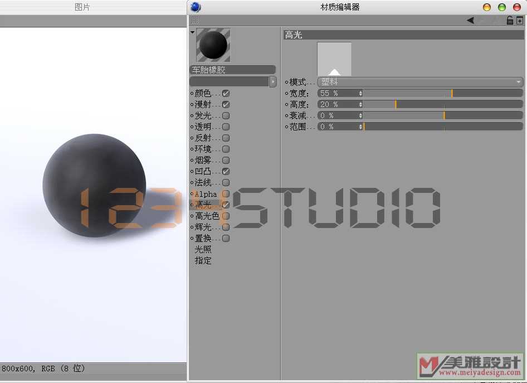Screen dimensions: 527x383
Task: Enable the 置换 channel checkbox
Action: point(226,239)
